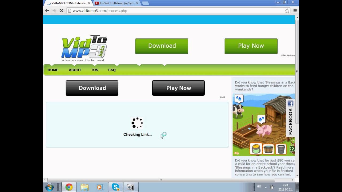Click the 'Blessings in a Back' paragraph above the farm ad
The image size is (342, 192).
click(265, 86)
